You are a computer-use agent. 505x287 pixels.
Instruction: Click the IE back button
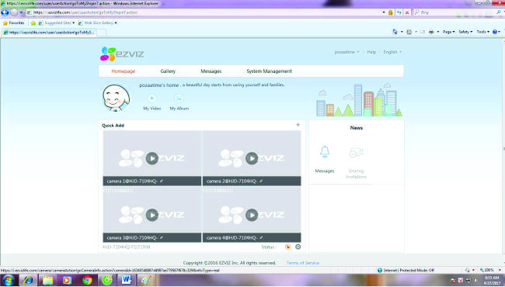click(5, 12)
